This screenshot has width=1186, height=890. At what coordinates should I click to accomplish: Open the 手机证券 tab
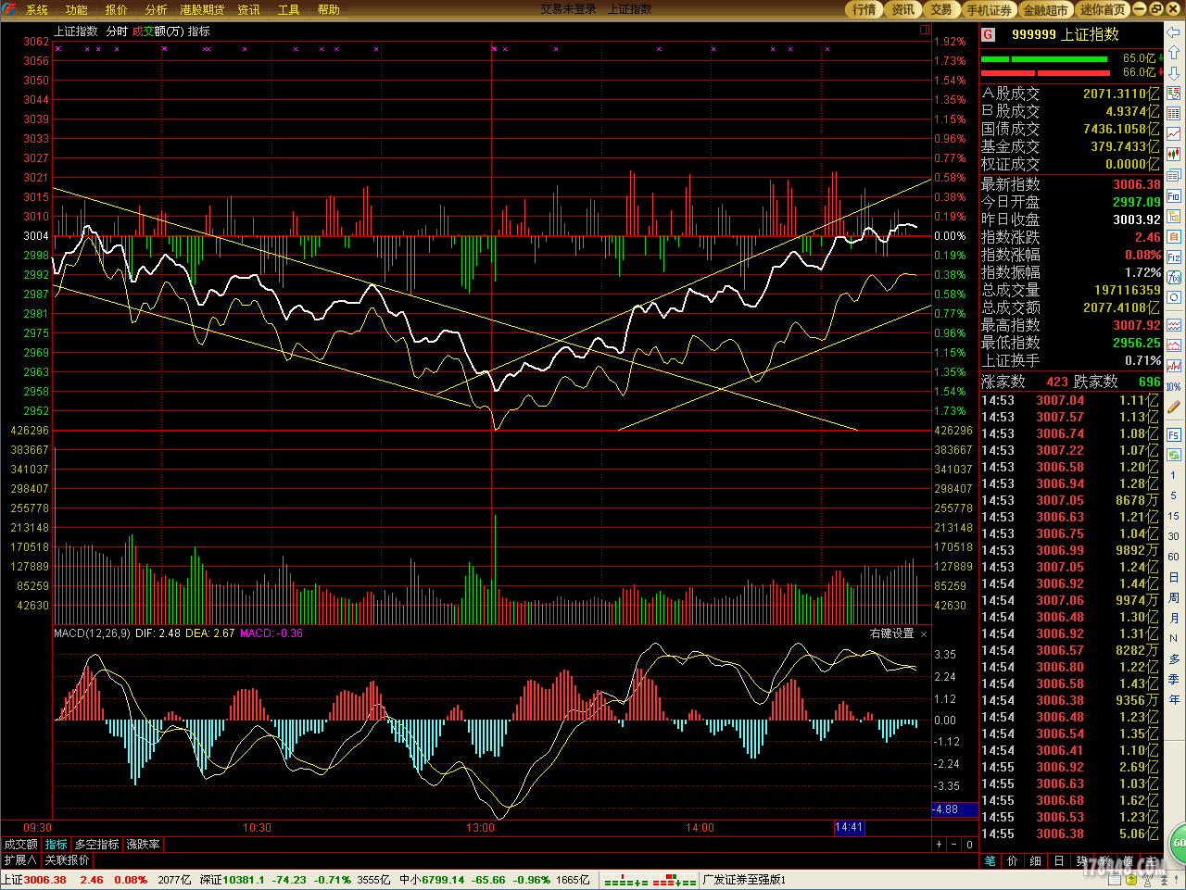989,9
